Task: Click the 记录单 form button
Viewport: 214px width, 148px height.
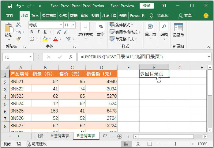Action: (178, 30)
